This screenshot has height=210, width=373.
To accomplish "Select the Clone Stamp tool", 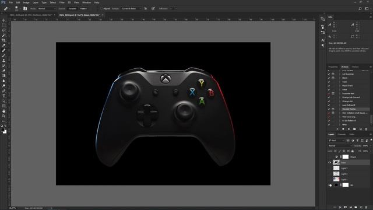I will pyautogui.click(x=3, y=61).
